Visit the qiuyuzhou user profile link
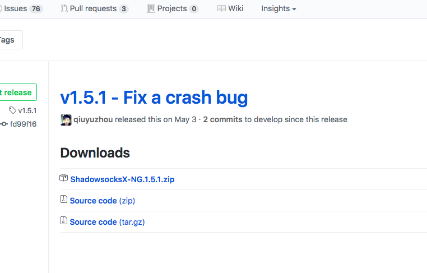Viewport: 427px width, 273px height. click(x=94, y=119)
